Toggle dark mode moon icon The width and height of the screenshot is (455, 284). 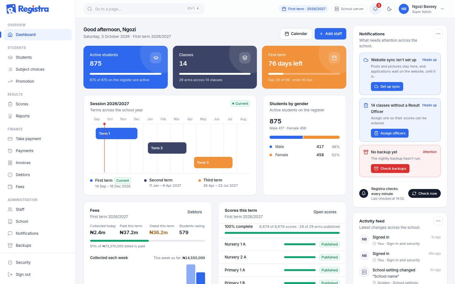389,9
